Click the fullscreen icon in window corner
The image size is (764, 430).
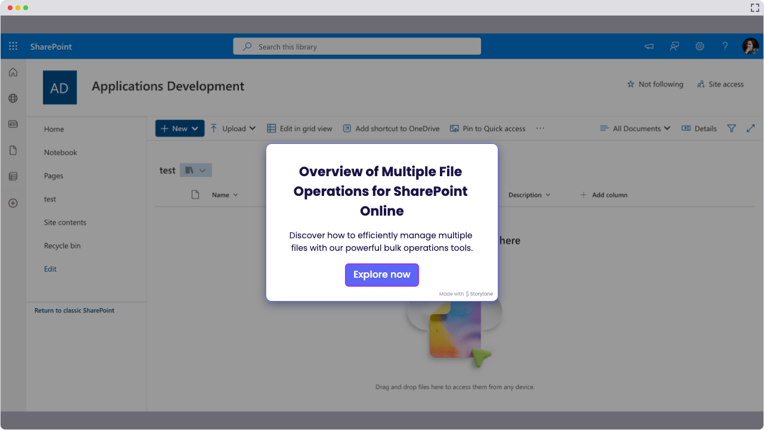755,8
